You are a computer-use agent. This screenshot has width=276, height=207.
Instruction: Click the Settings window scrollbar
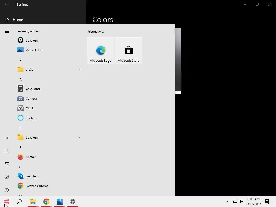point(275,61)
